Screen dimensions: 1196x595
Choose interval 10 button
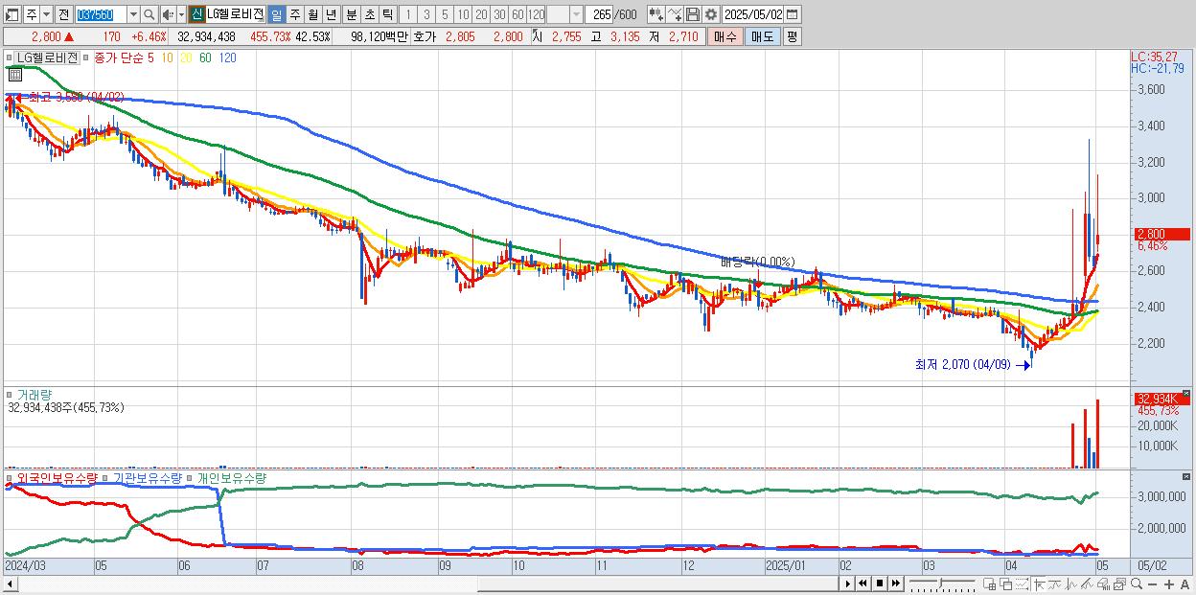tap(463, 14)
